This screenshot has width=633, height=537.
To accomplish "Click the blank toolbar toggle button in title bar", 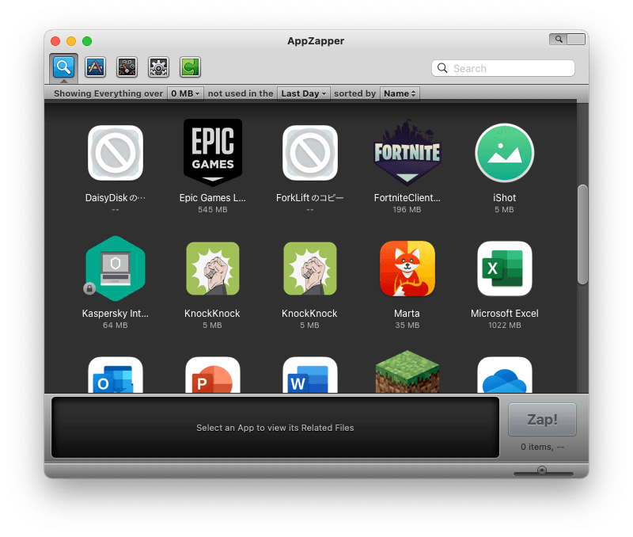I will (576, 39).
